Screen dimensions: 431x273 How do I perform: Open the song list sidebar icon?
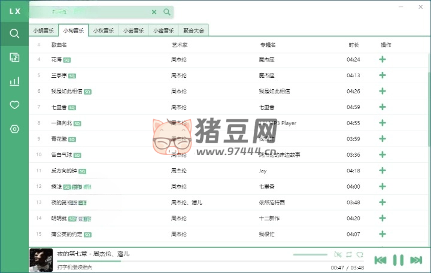tap(14, 57)
